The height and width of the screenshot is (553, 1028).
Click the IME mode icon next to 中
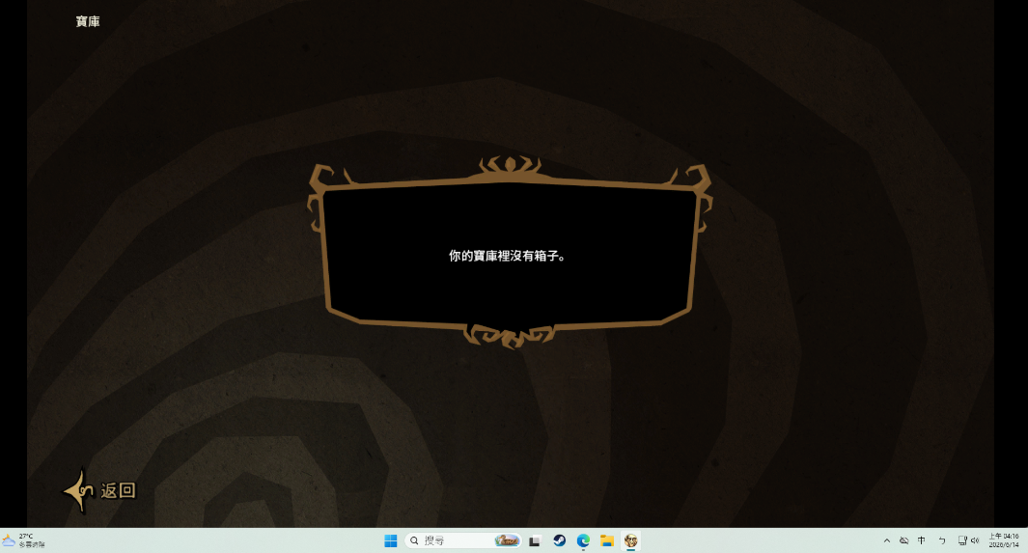point(942,540)
